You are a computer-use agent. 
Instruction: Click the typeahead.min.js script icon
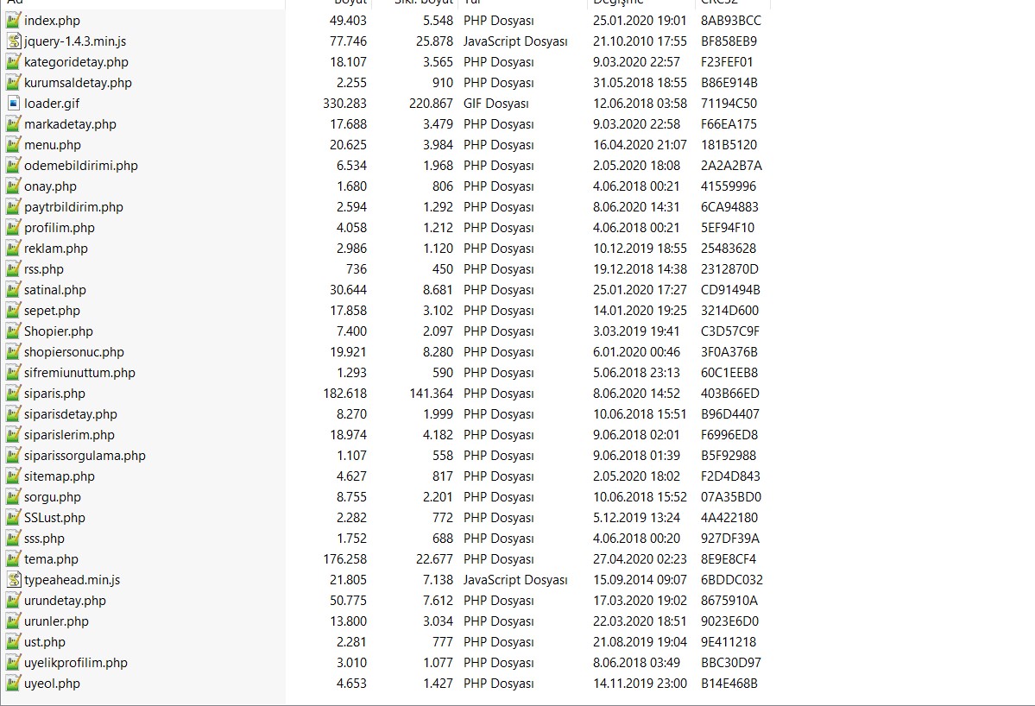(x=13, y=580)
